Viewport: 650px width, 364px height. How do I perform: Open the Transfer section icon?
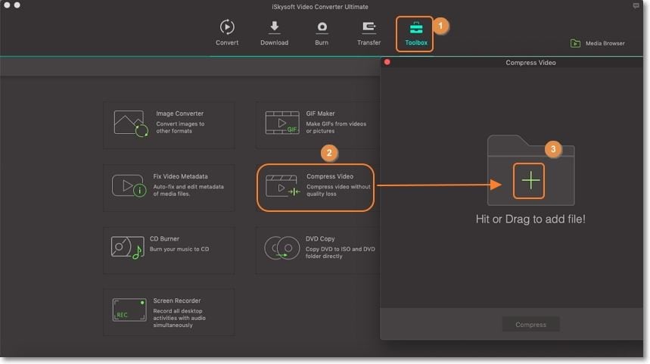[369, 27]
